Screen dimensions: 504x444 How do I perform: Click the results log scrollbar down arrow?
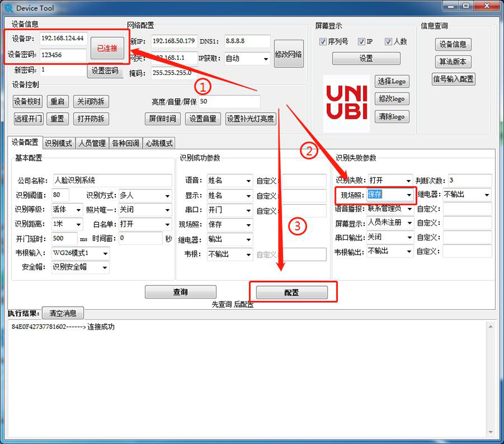click(x=491, y=432)
